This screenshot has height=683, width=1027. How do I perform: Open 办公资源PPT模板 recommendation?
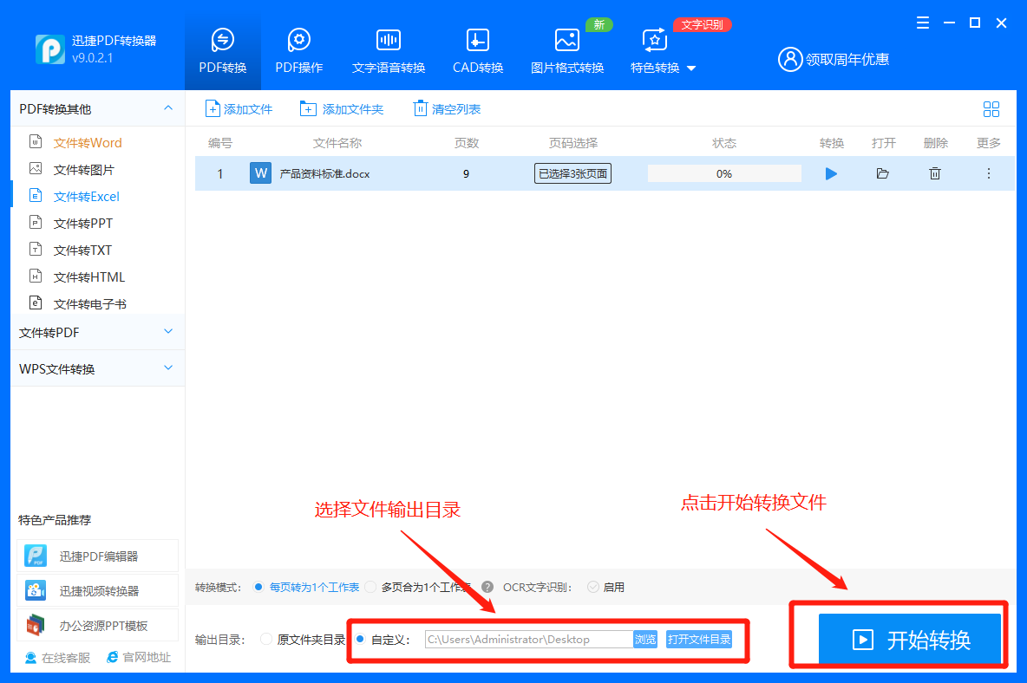coord(98,626)
